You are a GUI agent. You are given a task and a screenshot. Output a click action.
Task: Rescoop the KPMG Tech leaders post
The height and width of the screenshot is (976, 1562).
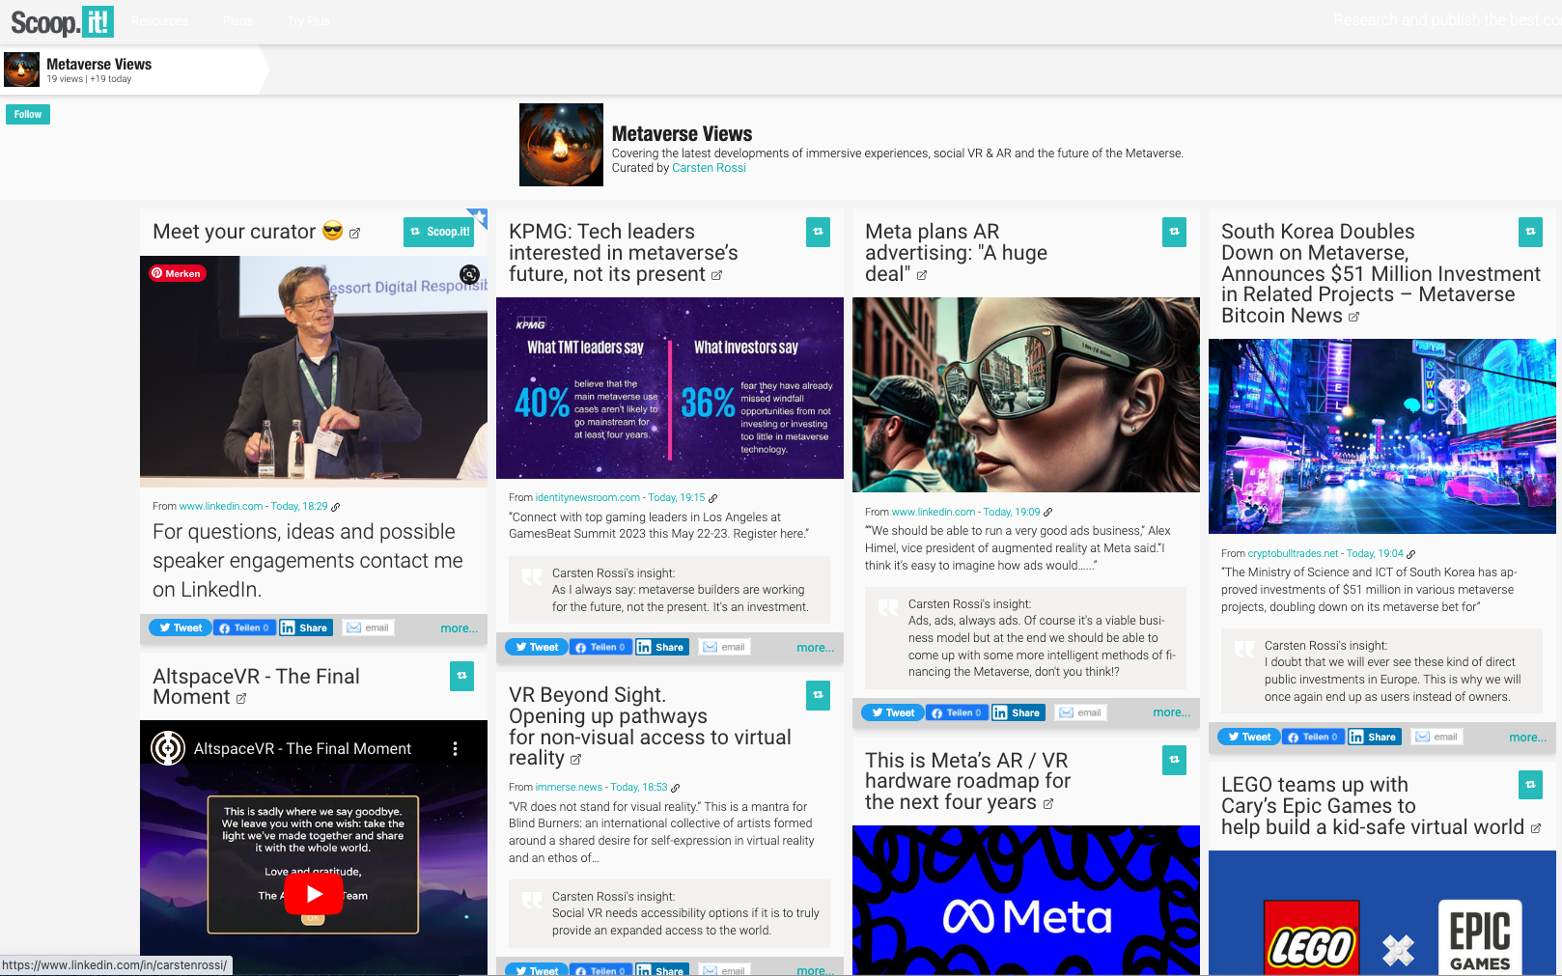point(818,232)
